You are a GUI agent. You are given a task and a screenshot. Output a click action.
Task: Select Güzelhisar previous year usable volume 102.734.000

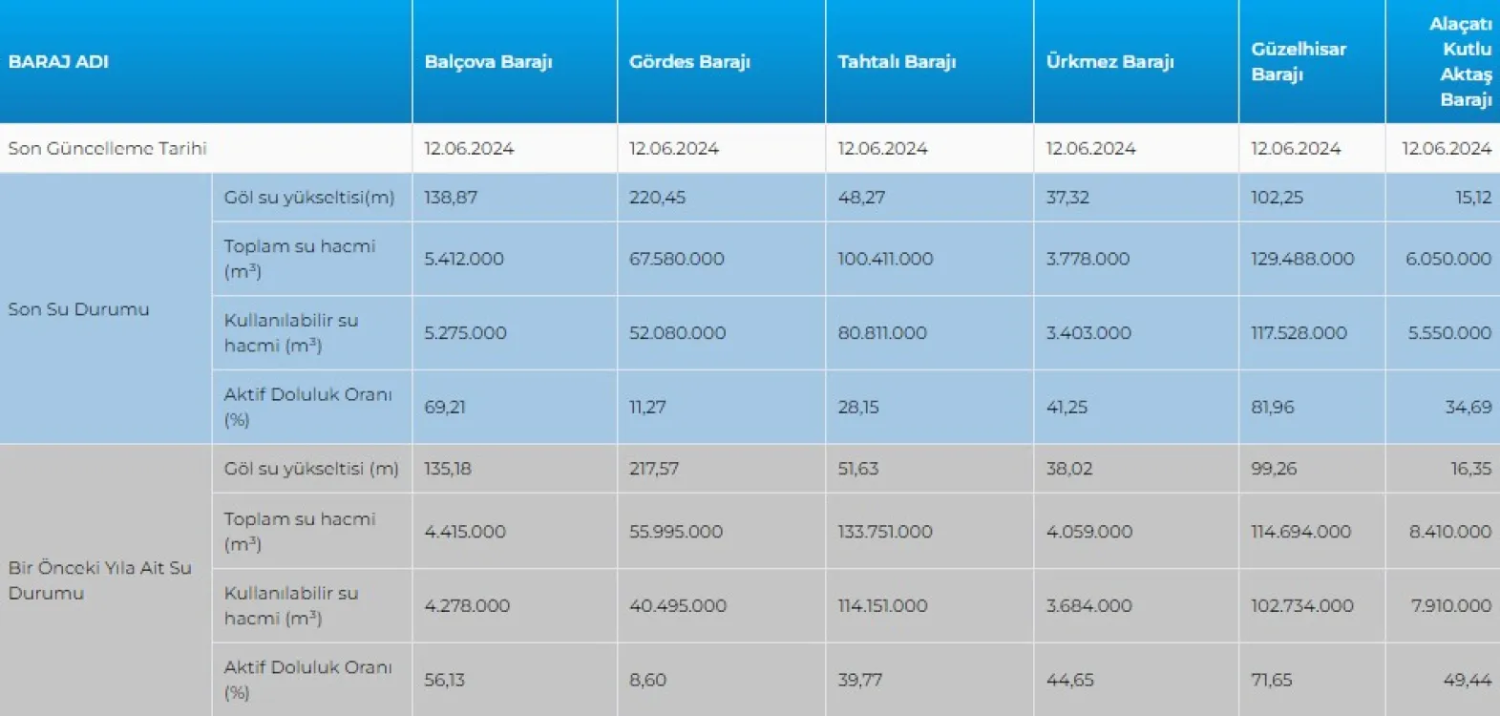(1301, 605)
